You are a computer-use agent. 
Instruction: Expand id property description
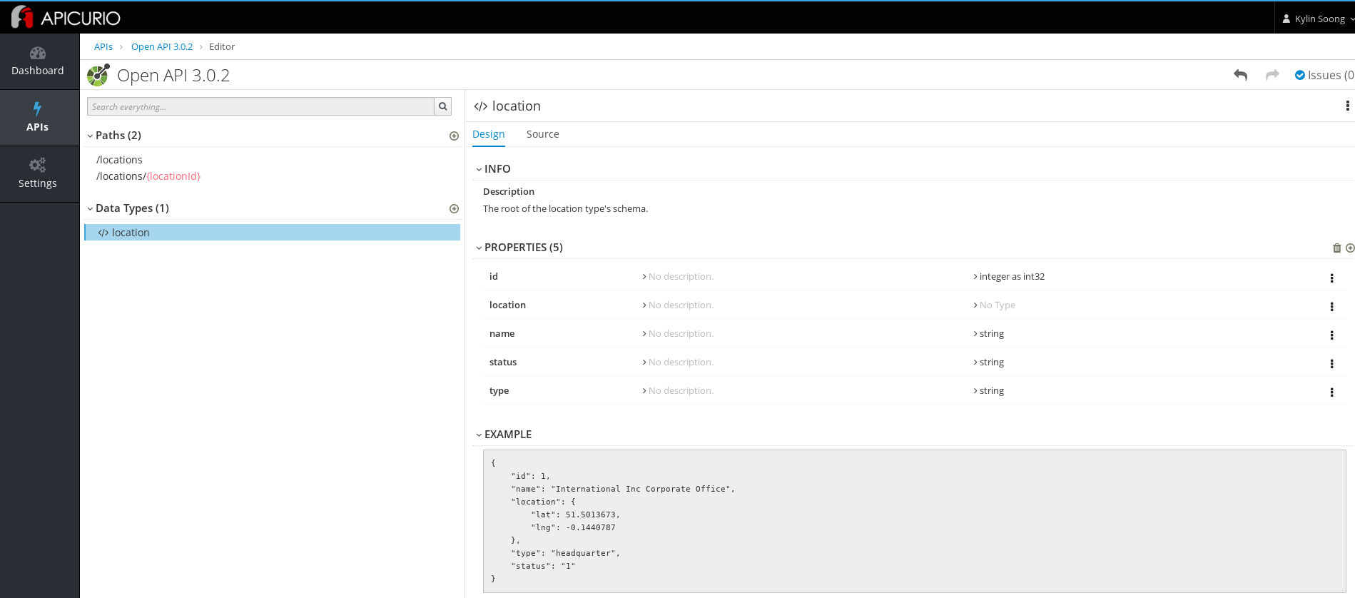(x=678, y=277)
